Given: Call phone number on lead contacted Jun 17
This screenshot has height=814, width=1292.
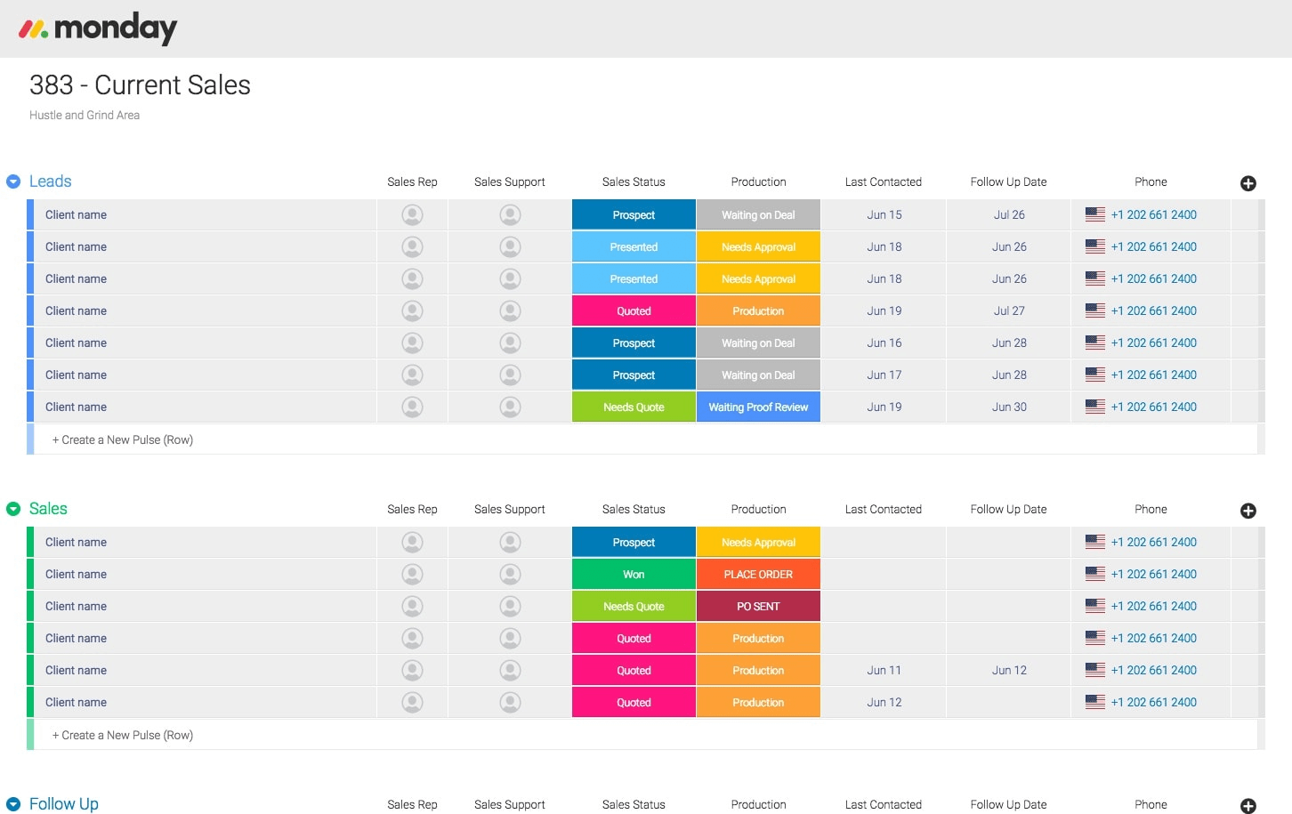Looking at the screenshot, I should (x=1153, y=375).
